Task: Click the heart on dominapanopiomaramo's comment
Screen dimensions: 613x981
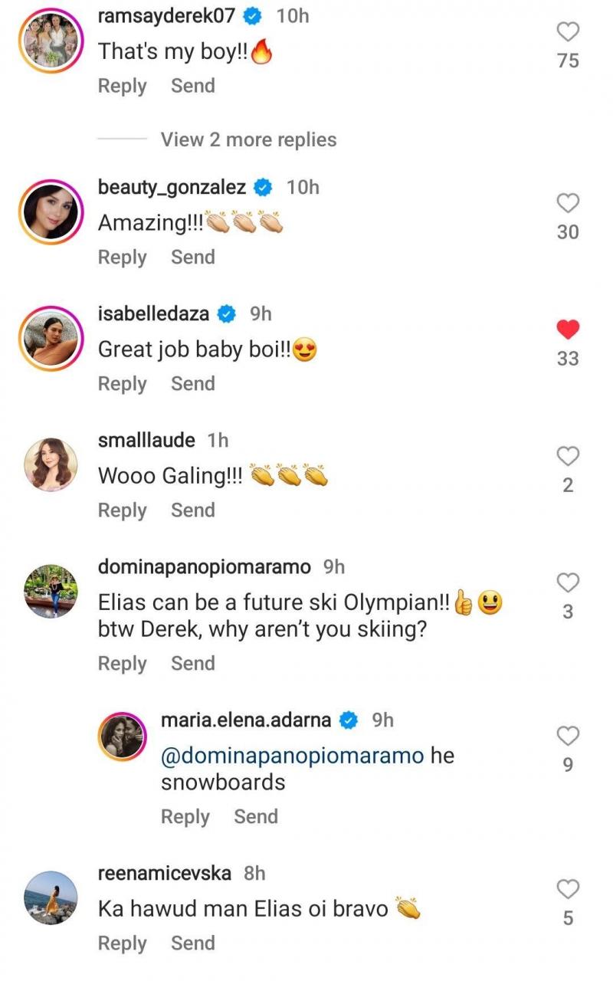Action: 568,582
